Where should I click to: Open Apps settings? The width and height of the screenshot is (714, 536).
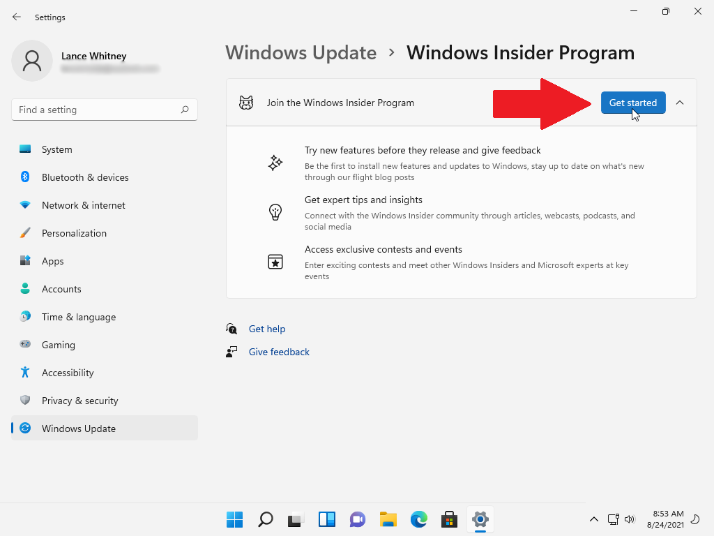[105, 261]
